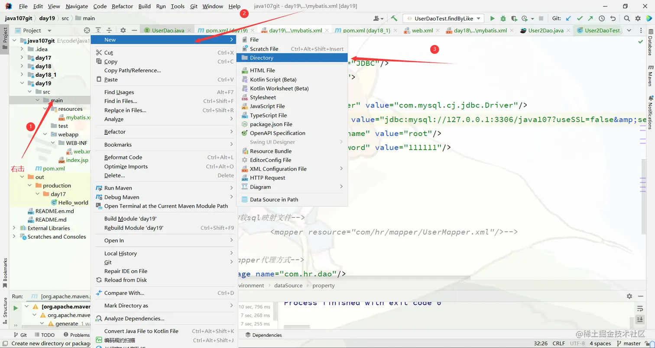655x348 pixels.
Task: Click CRLF line separator in status bar
Action: pyautogui.click(x=558, y=343)
